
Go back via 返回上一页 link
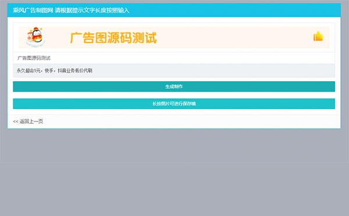[x=28, y=121]
